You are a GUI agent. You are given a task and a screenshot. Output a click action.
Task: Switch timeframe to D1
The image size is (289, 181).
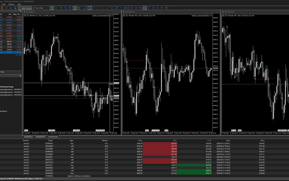click(x=158, y=8)
